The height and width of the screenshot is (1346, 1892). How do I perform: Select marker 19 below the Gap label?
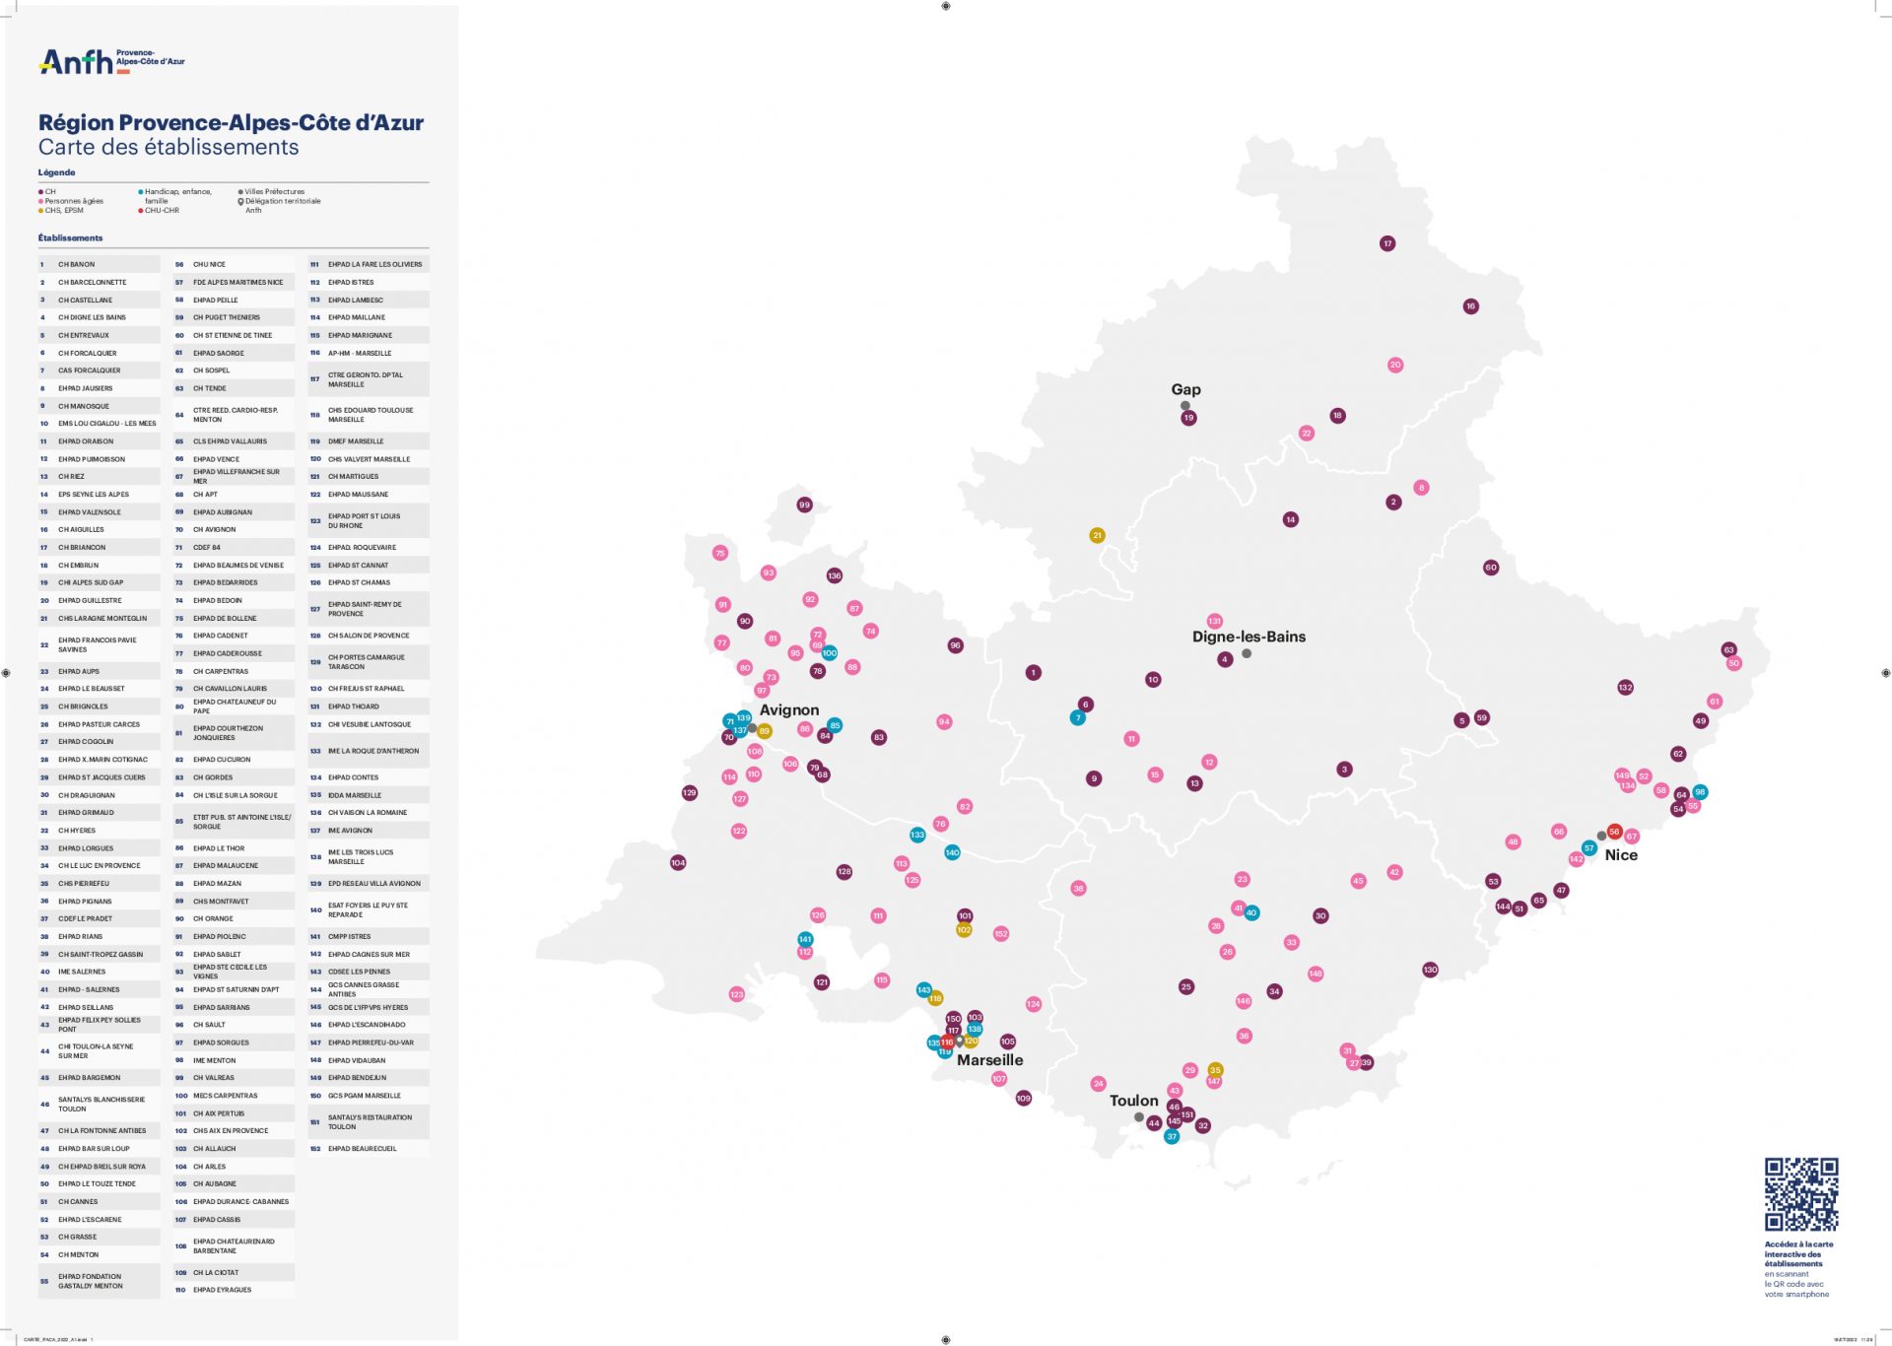pos(1188,418)
